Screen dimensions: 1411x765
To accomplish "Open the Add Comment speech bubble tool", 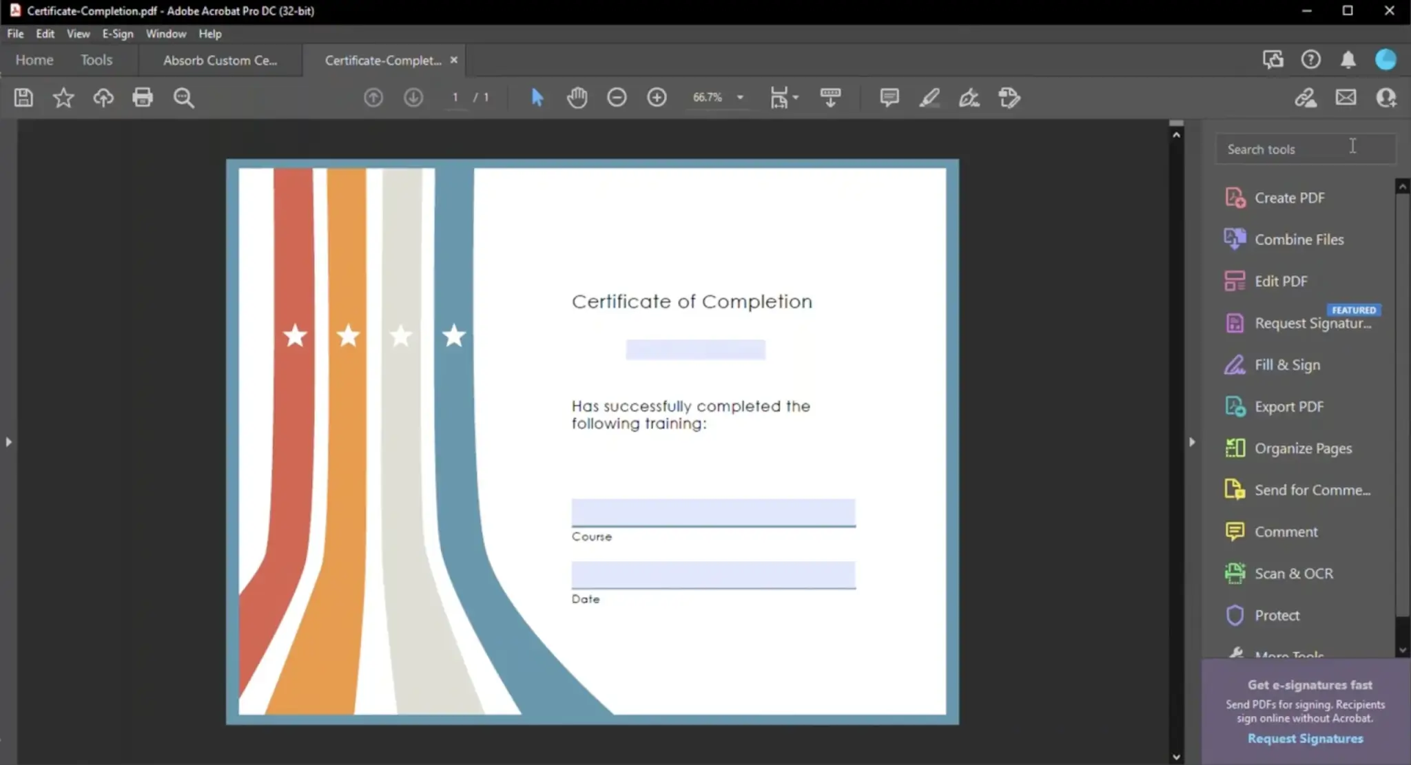I will point(889,97).
